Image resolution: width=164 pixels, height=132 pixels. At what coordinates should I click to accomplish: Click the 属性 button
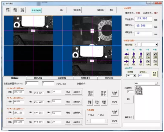129,99
